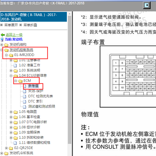Click the 失效-保护 document icon
This screenshot has height=156, width=156.
point(25,91)
